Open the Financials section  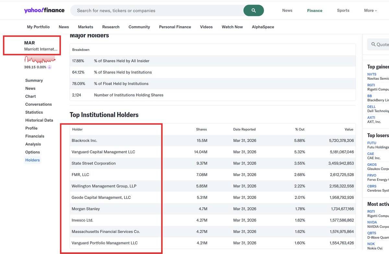[35, 136]
